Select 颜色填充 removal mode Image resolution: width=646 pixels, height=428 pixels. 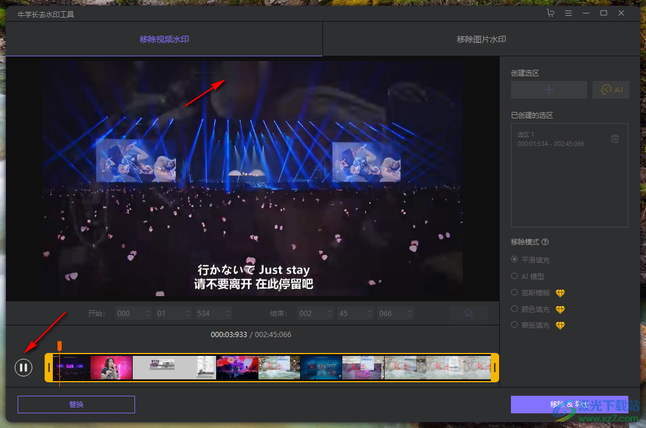click(x=530, y=309)
